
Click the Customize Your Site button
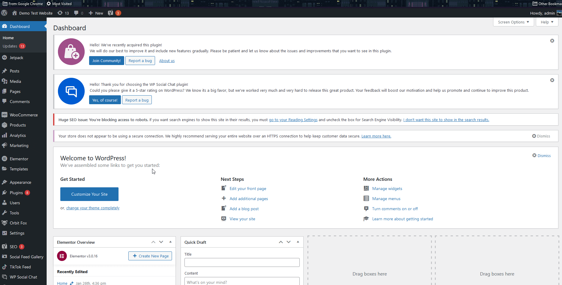(89, 194)
